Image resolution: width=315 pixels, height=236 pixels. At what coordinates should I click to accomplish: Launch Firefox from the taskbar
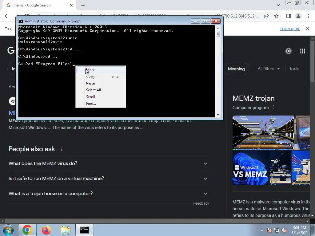click(x=46, y=230)
